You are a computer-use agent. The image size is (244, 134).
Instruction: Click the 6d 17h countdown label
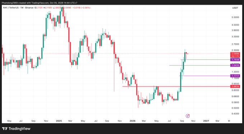[235, 56]
